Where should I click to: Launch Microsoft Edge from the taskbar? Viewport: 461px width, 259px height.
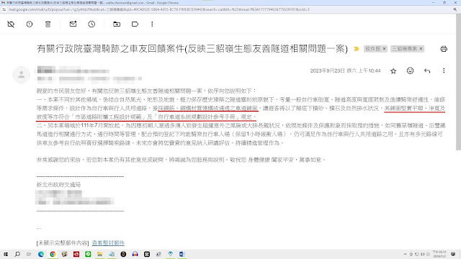41,254
